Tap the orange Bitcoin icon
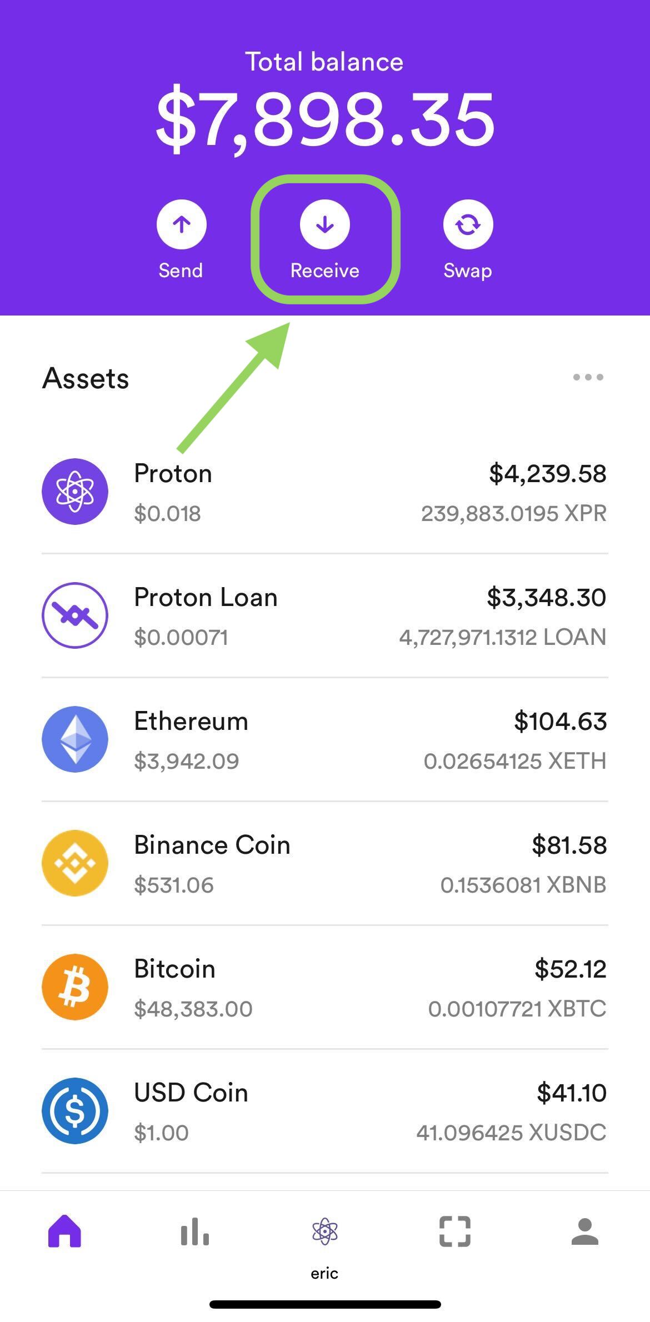Image resolution: width=650 pixels, height=1322 pixels. (x=75, y=987)
